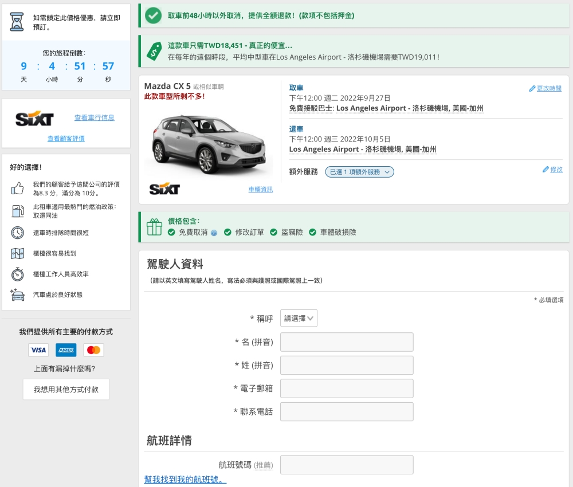Click the 櫃檯工作人員高效率 text
Image resolution: width=573 pixels, height=487 pixels.
click(61, 274)
